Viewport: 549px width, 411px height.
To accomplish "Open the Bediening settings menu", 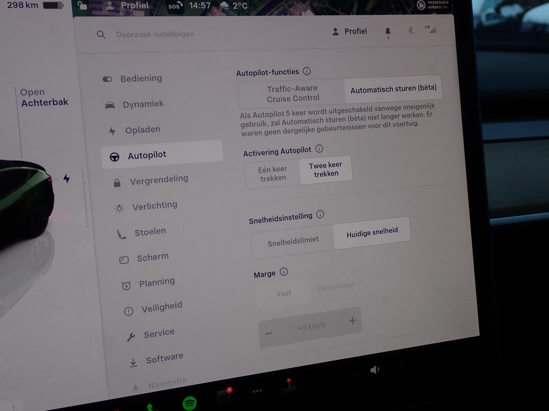I will (141, 78).
